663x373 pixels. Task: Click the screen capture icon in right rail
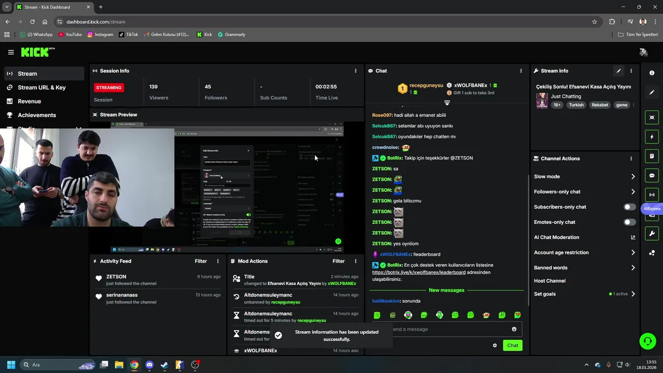click(652, 118)
